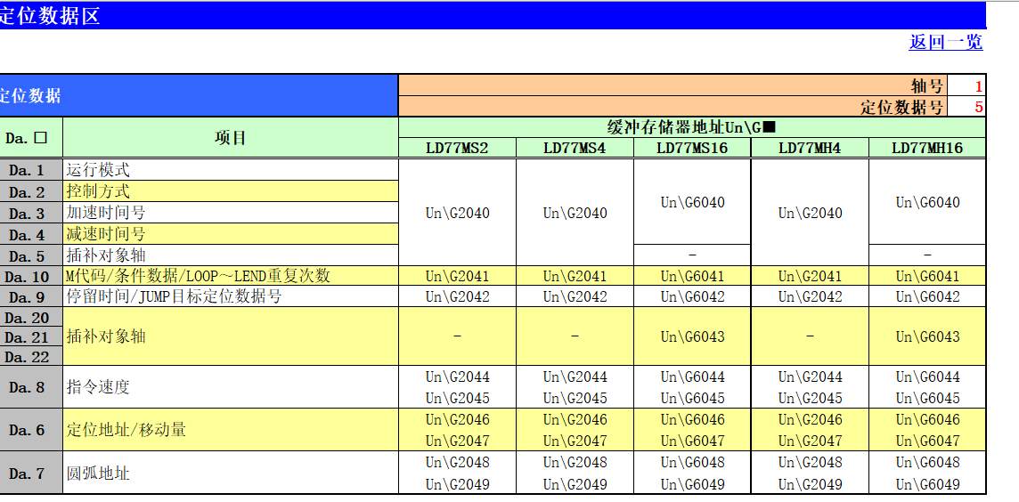Click the 停留时间/JUMP目标定位数据号 cell
This screenshot has height=502, width=1019.
point(230,296)
